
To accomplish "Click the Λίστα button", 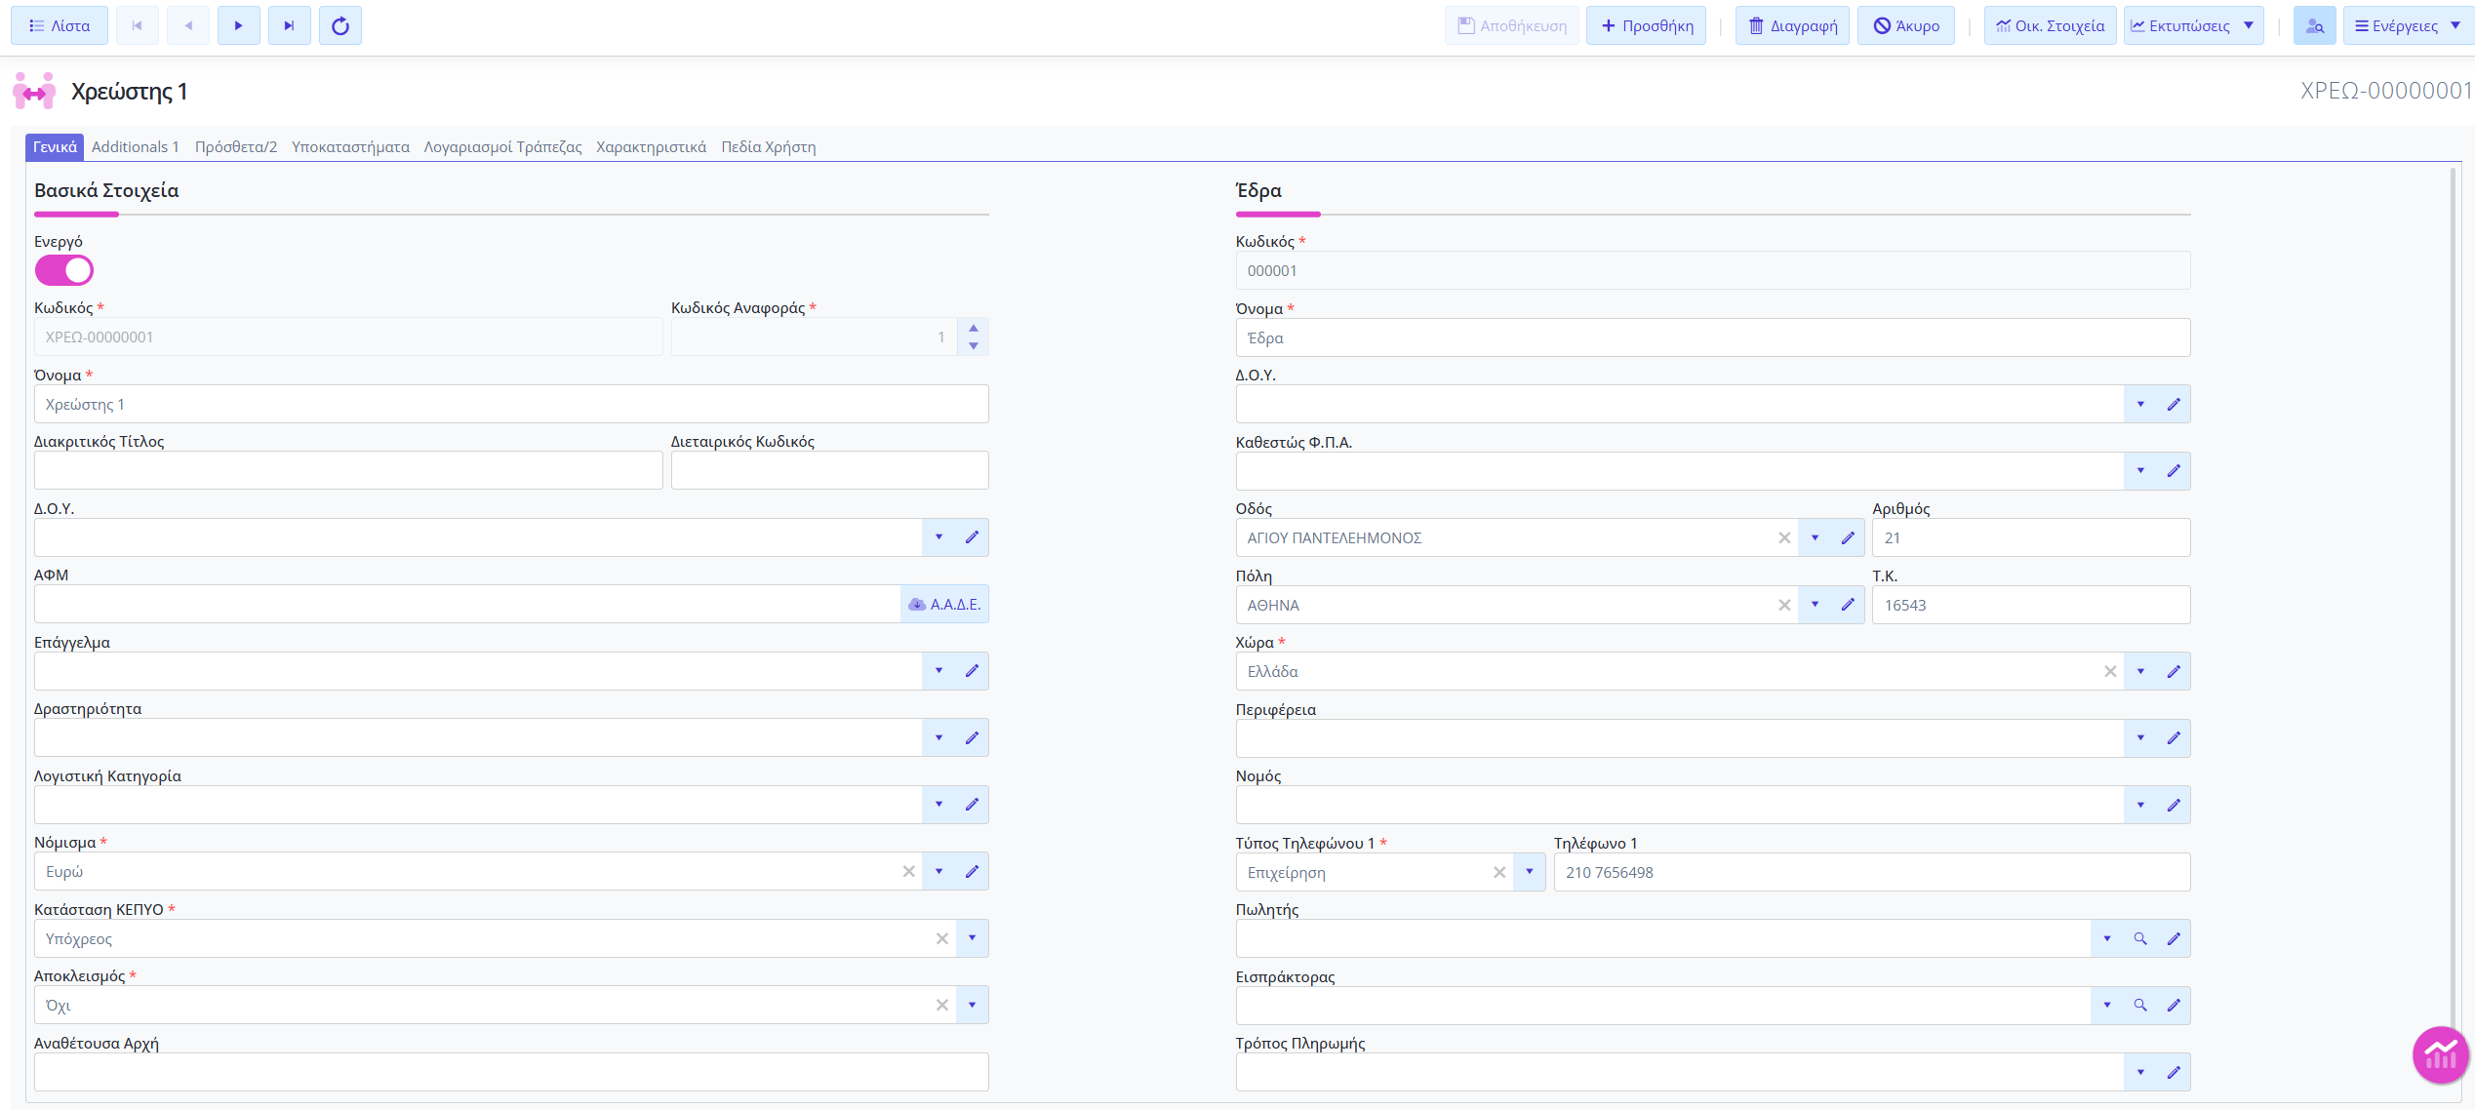I will click(x=60, y=25).
